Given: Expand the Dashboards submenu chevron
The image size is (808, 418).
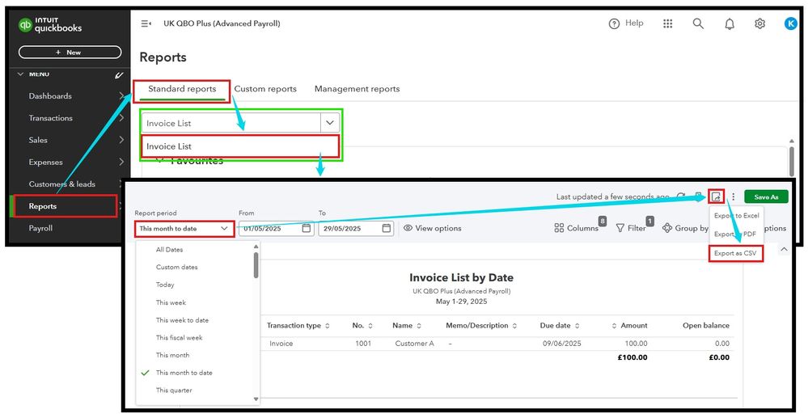Looking at the screenshot, I should click(x=121, y=96).
